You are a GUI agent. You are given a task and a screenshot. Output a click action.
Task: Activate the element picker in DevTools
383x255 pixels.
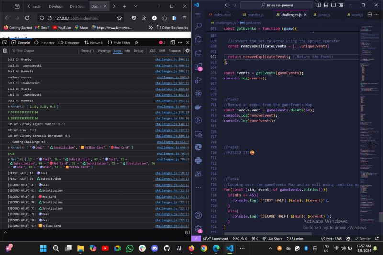[5, 42]
